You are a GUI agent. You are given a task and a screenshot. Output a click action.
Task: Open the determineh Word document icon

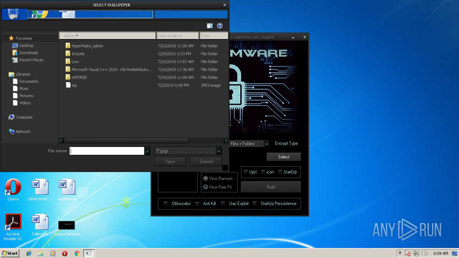click(40, 190)
